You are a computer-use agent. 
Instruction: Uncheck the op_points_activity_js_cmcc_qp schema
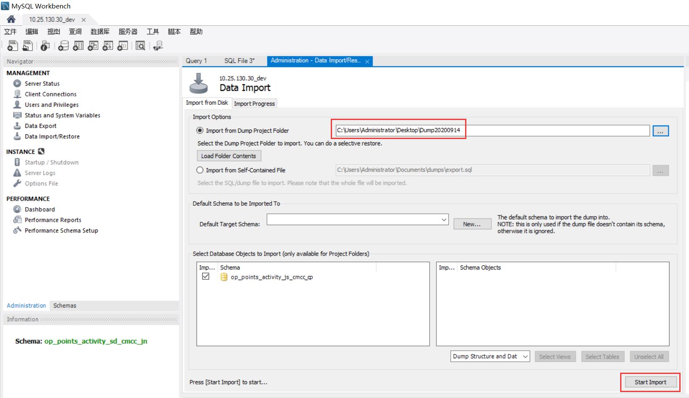click(206, 277)
